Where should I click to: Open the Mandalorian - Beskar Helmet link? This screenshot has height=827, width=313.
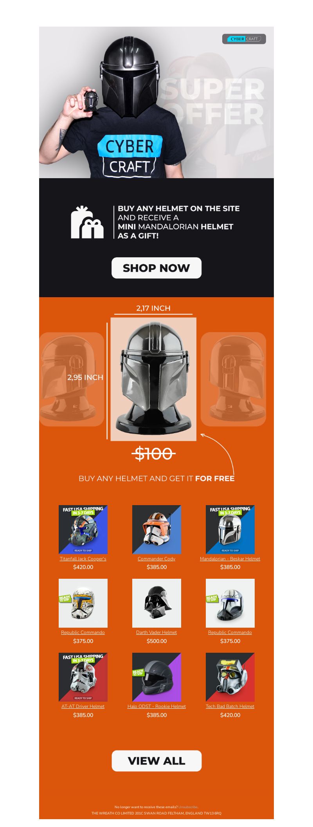coord(230,559)
